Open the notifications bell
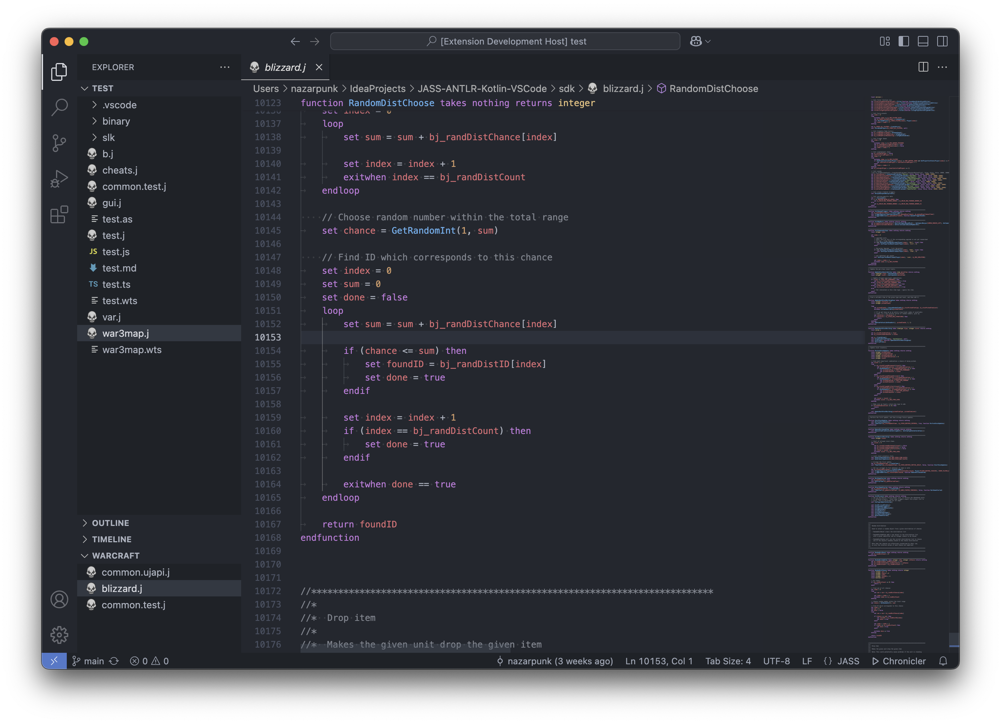The height and width of the screenshot is (724, 1001). (x=943, y=661)
